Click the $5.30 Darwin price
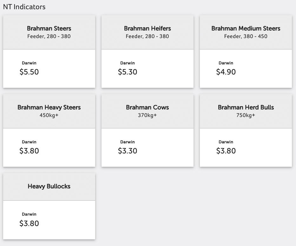Image resolution: width=296 pixels, height=246 pixels. 128,72
